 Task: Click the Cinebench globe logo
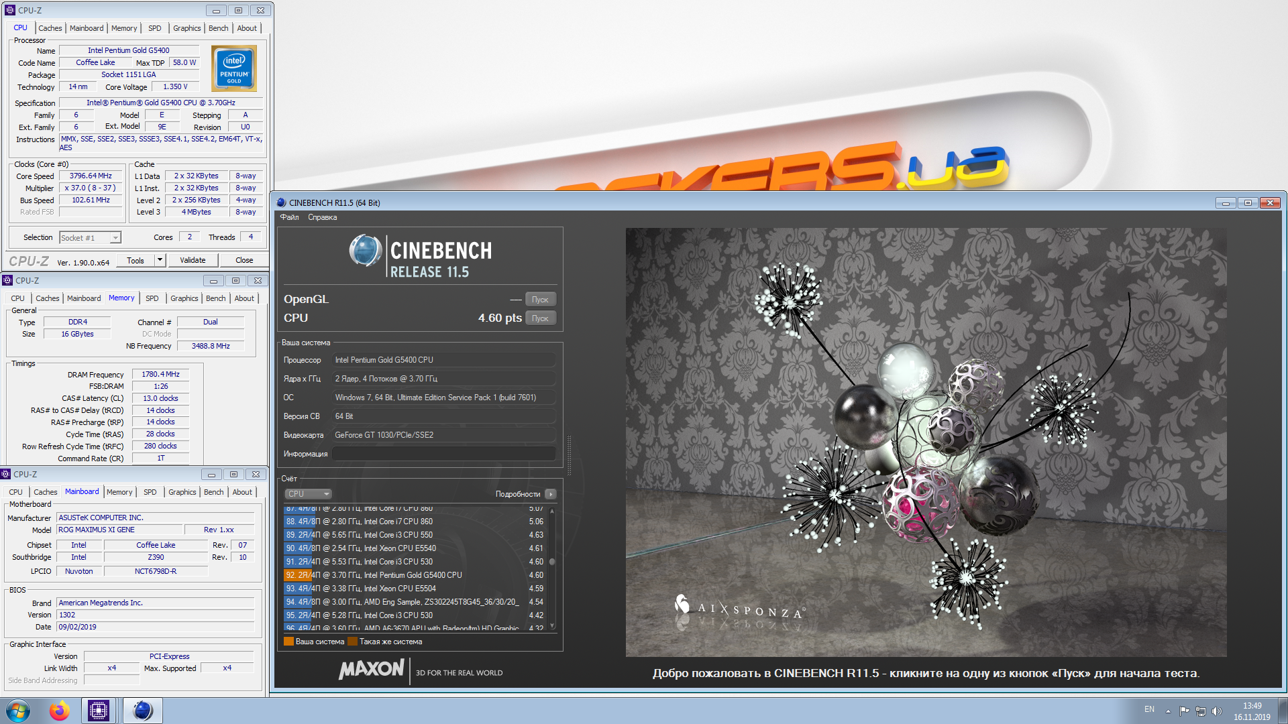(366, 251)
